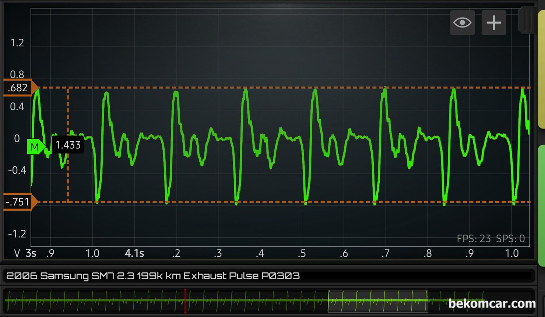Click the plus add button

pyautogui.click(x=494, y=23)
